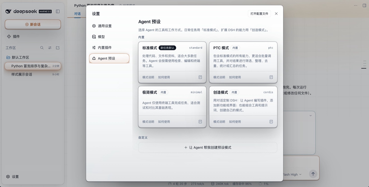
Task: Open the document icon on 标准模式 card
Action: pos(200,77)
